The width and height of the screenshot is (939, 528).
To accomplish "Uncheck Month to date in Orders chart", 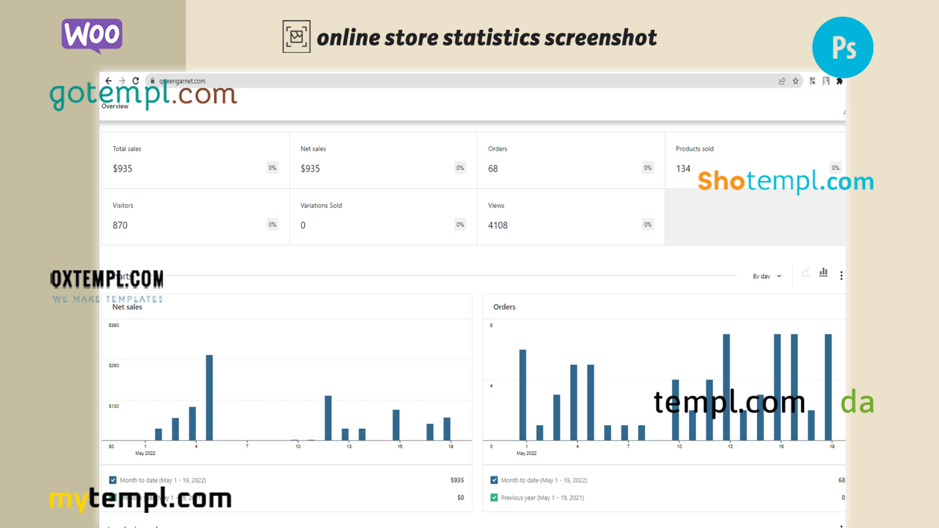I will coord(494,480).
